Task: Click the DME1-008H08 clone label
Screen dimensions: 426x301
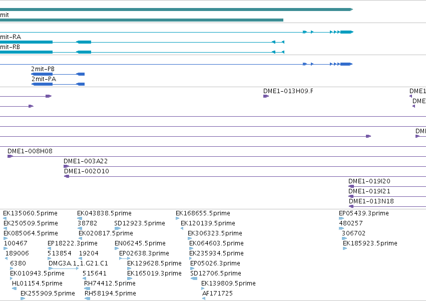Action: coord(30,151)
